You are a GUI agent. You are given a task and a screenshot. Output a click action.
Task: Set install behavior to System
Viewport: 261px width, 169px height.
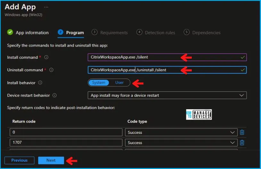point(99,83)
